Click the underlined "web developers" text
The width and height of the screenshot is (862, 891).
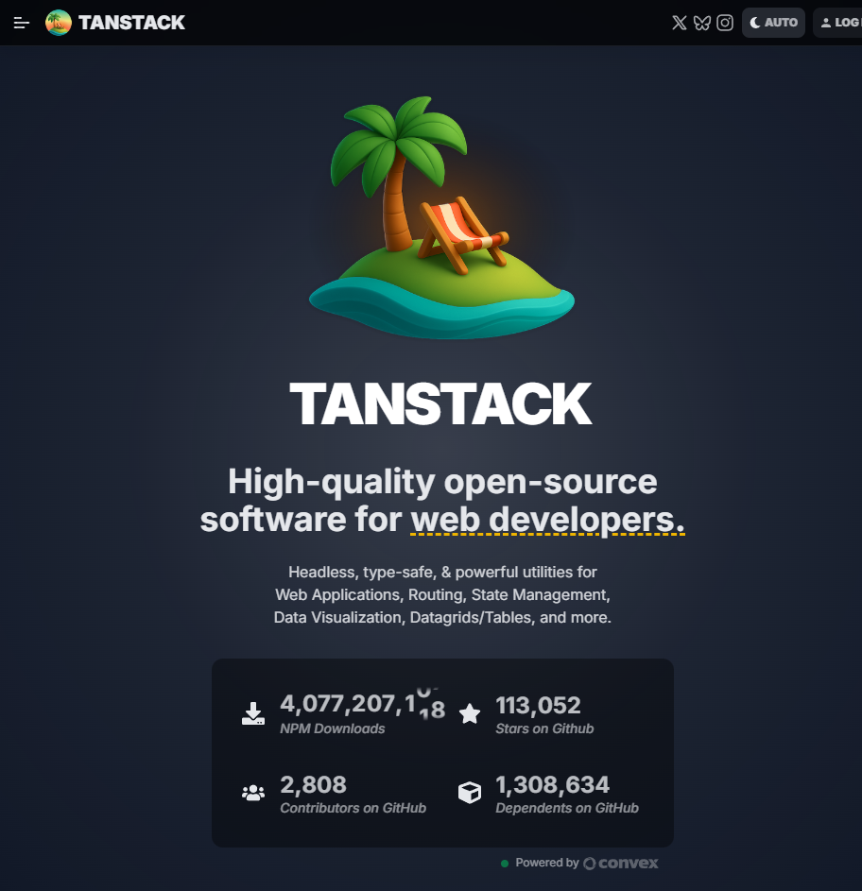546,520
